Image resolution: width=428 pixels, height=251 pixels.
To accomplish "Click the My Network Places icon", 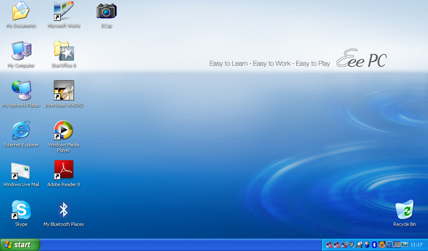I will tap(21, 90).
